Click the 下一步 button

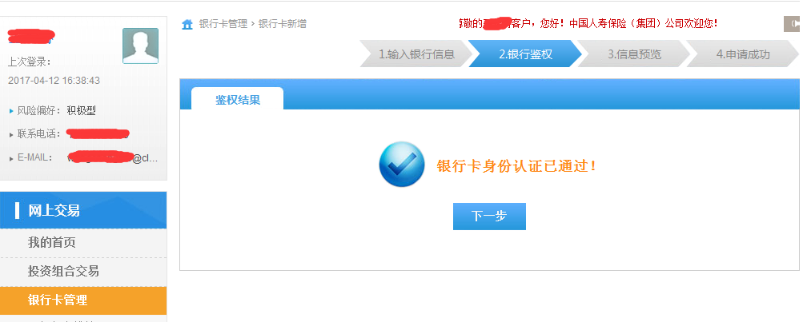(489, 217)
